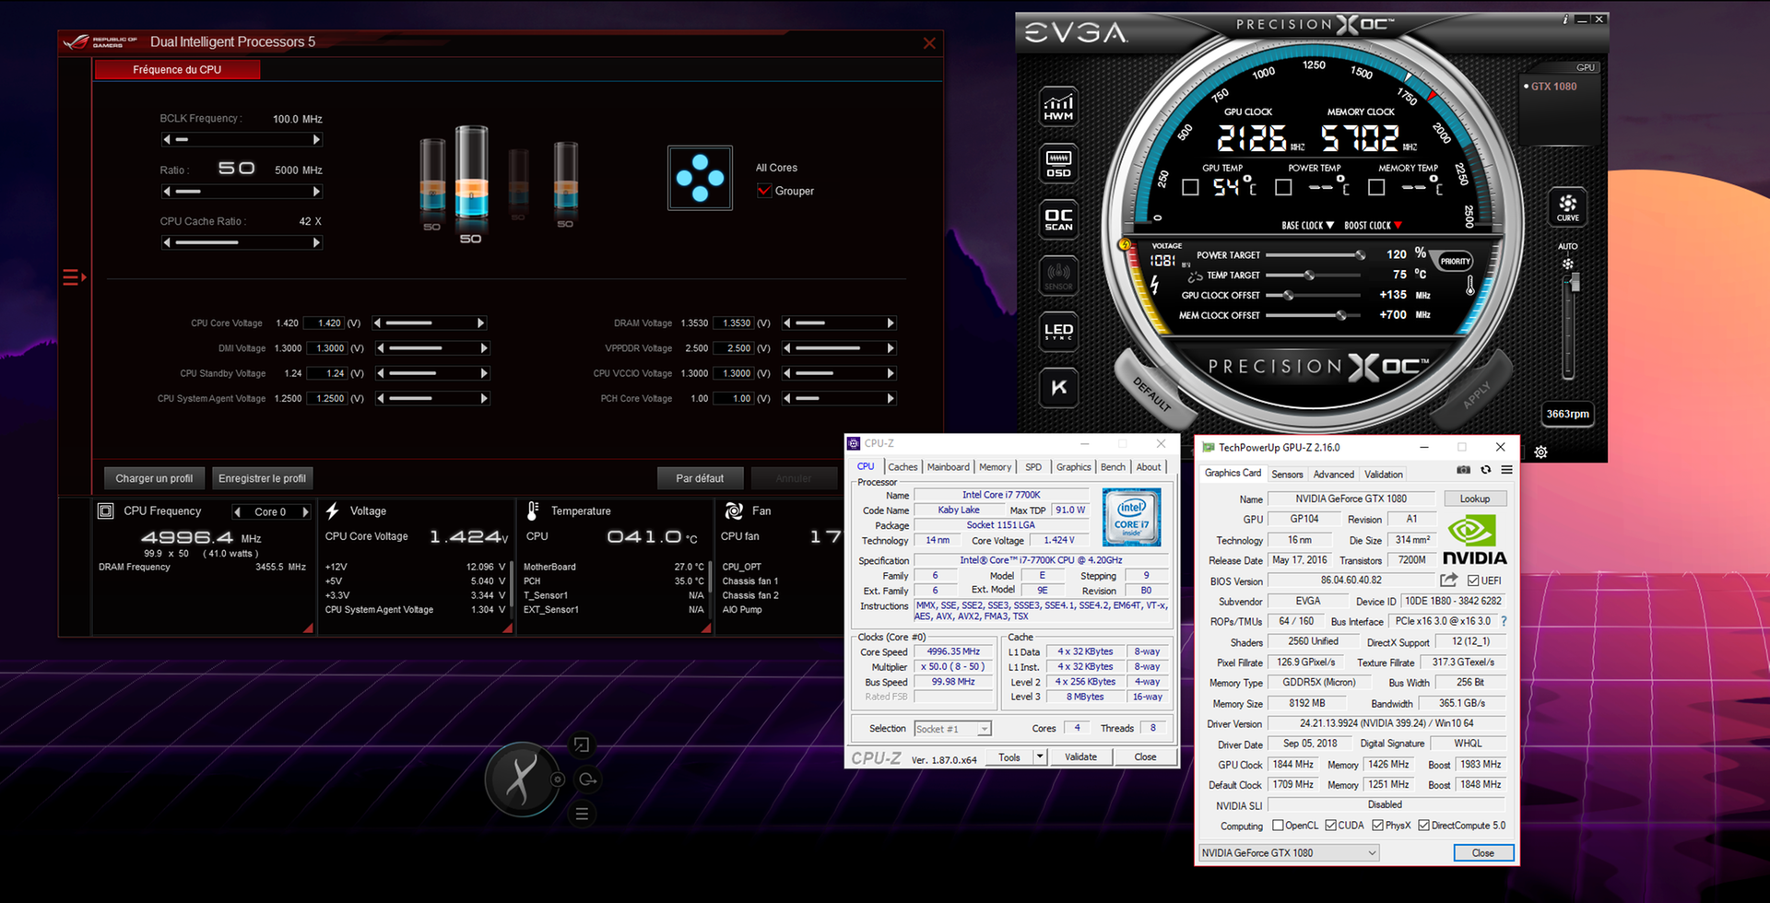This screenshot has width=1770, height=903.
Task: Open the fan Curve editor
Action: pos(1567,207)
